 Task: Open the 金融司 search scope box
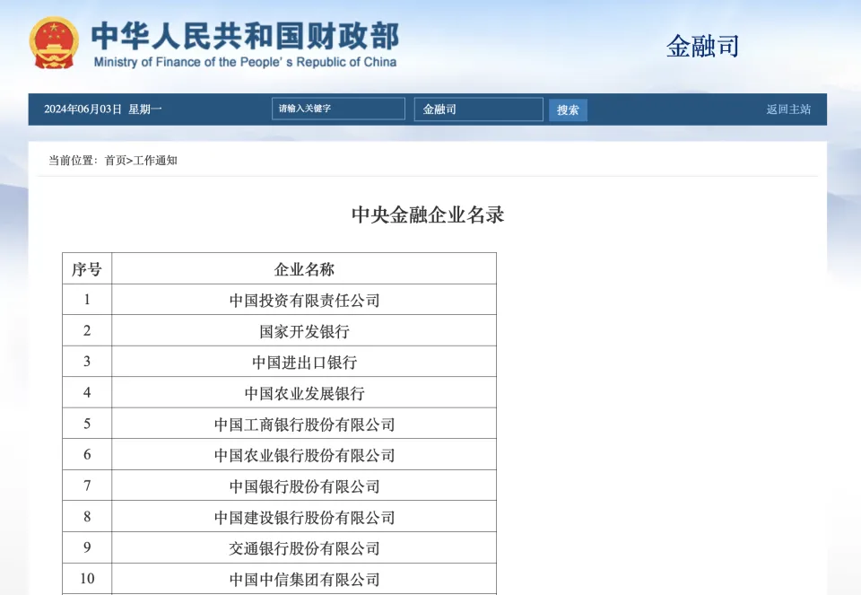click(478, 109)
